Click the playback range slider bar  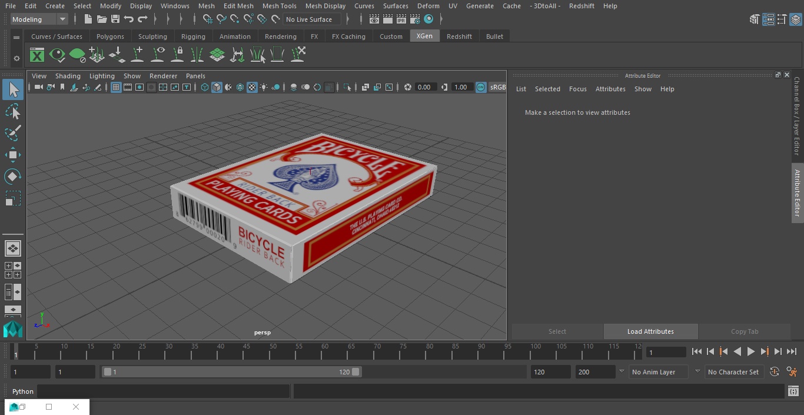231,372
